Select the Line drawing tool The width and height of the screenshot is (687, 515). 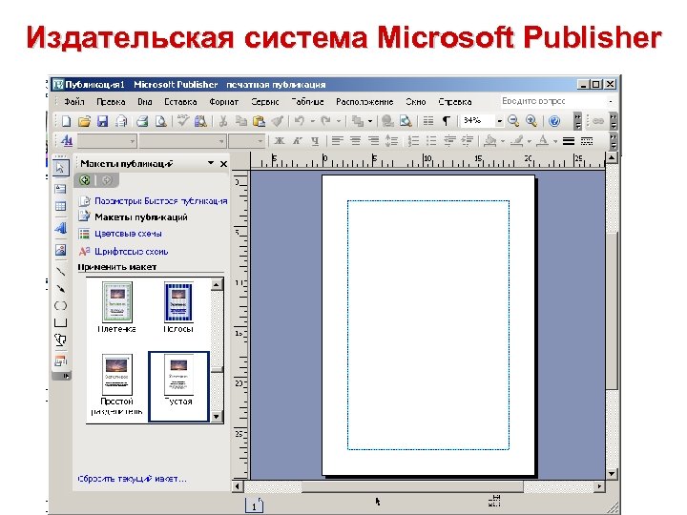pyautogui.click(x=60, y=272)
